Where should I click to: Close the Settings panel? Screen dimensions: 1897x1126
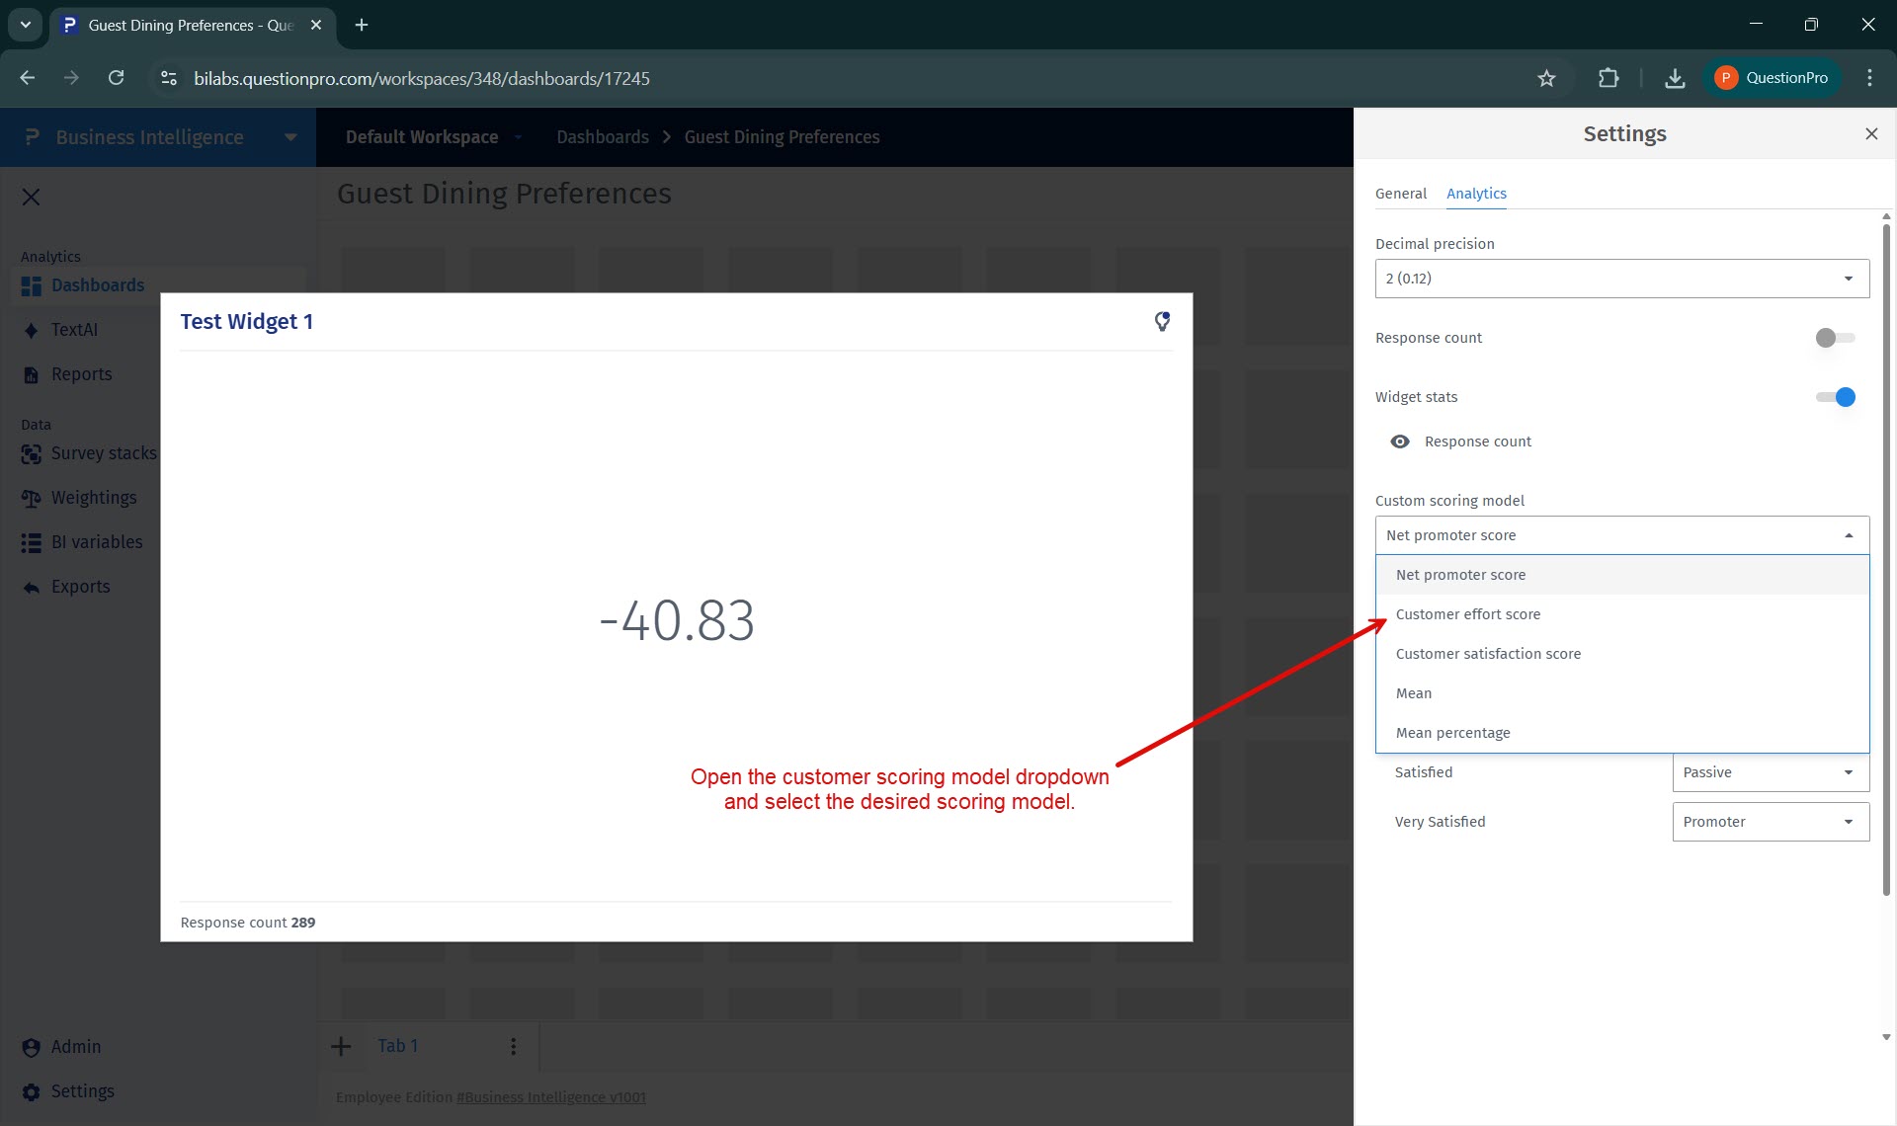coord(1870,133)
